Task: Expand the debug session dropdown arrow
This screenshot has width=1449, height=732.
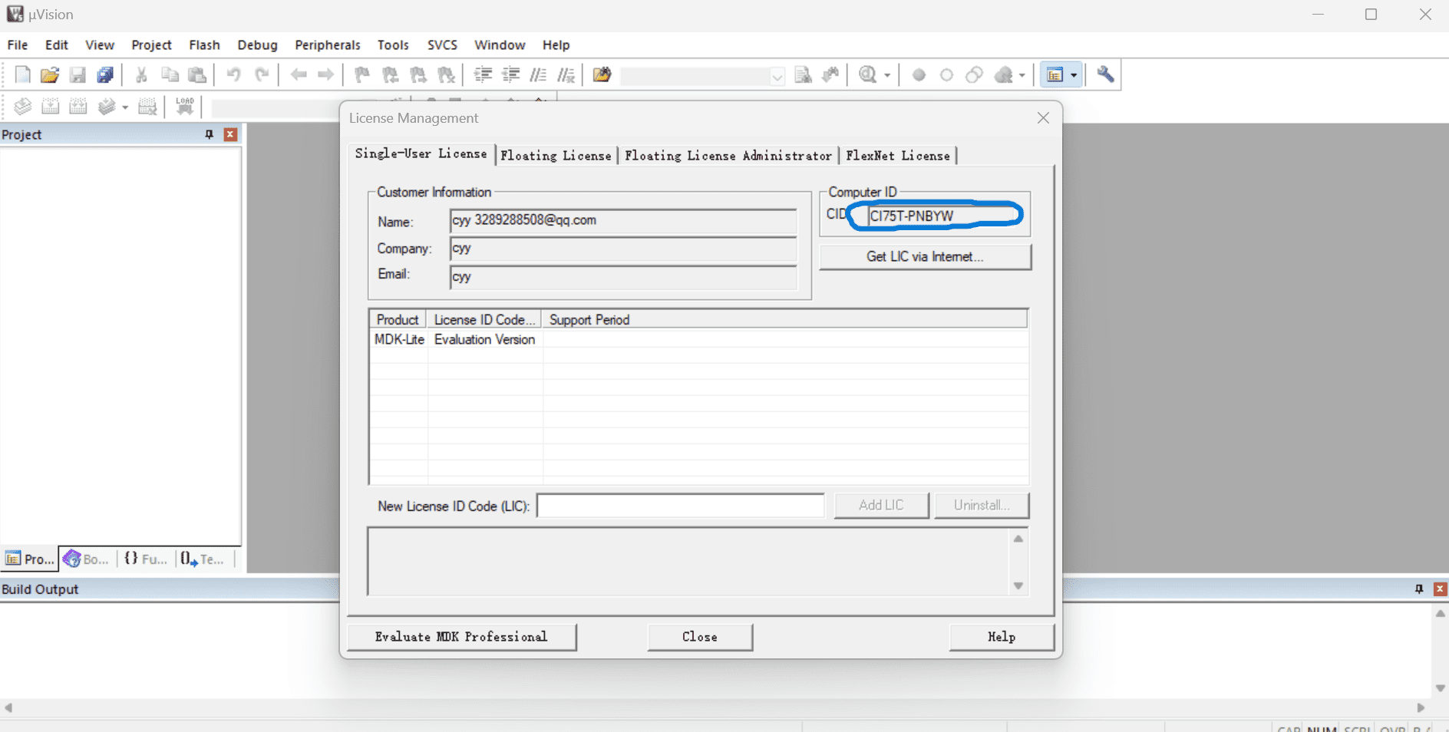Action: pos(887,75)
